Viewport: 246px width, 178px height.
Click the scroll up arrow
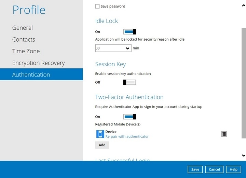point(243,6)
